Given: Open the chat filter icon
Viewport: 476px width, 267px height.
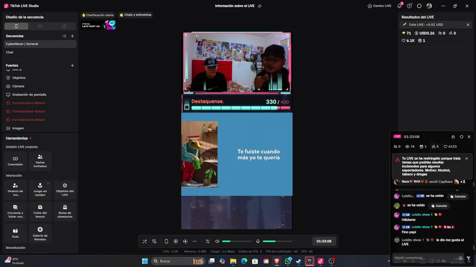Looking at the screenshot, I should 469,258.
